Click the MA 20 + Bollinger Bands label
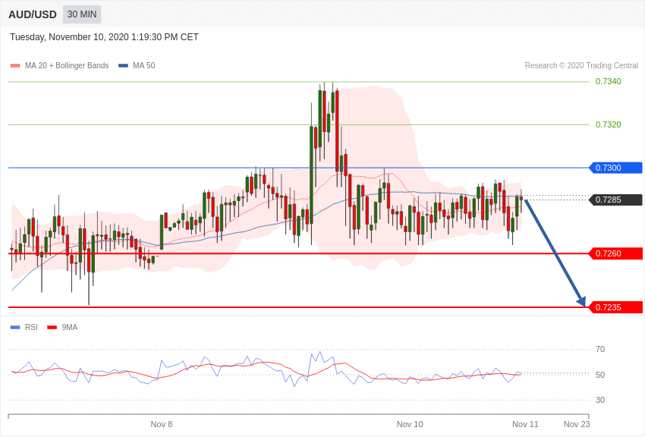Viewport: 645px width, 437px height. tap(67, 65)
